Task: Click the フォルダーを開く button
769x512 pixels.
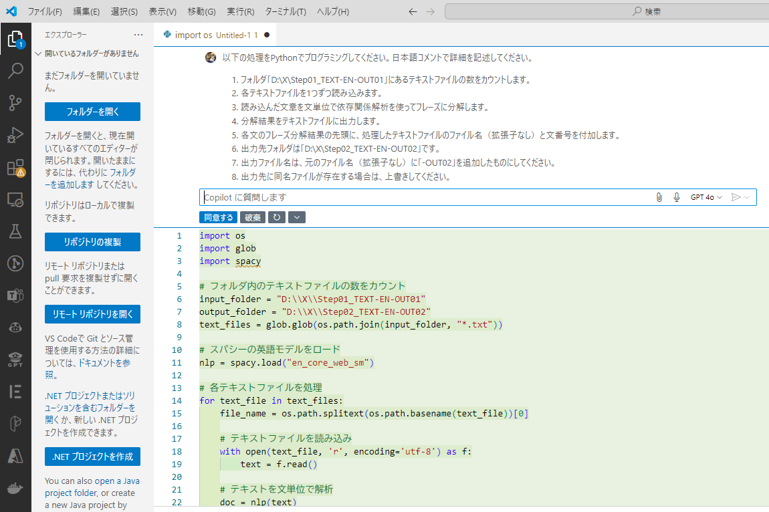Action: click(92, 112)
